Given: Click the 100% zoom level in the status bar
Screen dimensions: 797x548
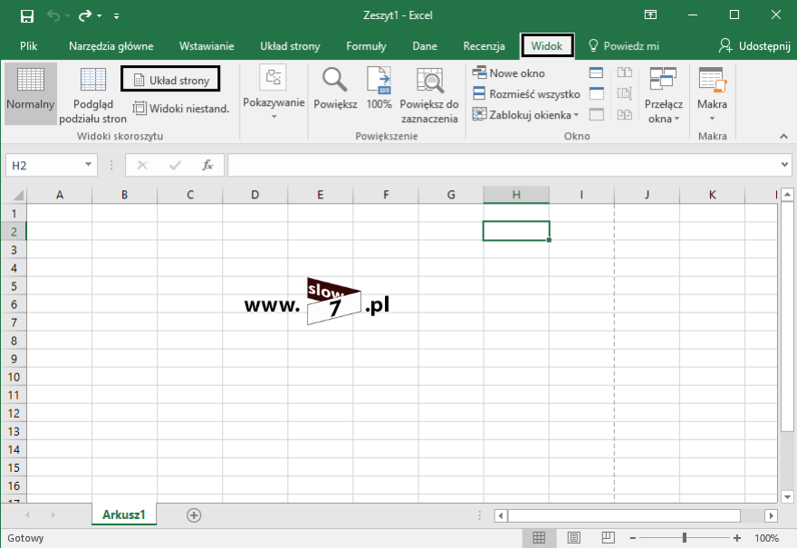Looking at the screenshot, I should pyautogui.click(x=766, y=538).
